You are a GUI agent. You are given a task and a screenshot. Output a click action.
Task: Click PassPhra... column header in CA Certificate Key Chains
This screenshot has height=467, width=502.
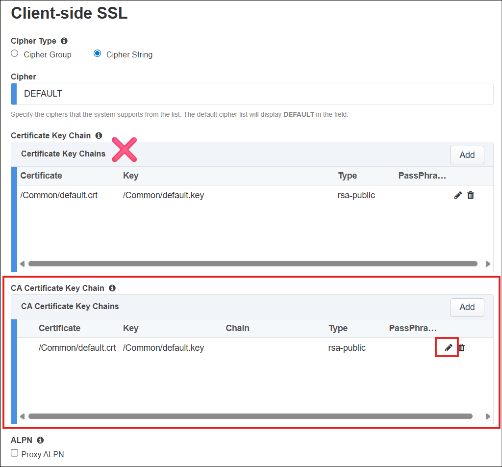click(413, 328)
